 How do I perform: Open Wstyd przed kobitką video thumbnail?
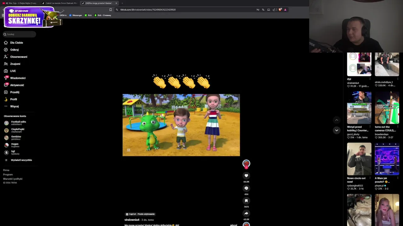pyautogui.click(x=359, y=108)
